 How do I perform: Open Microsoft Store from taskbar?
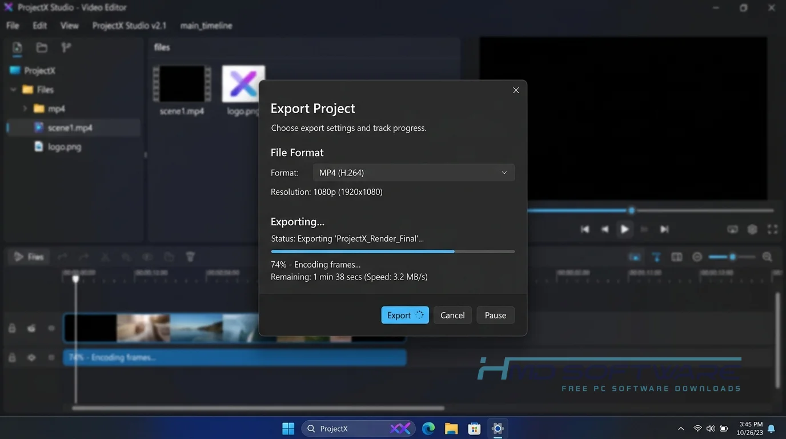point(474,428)
